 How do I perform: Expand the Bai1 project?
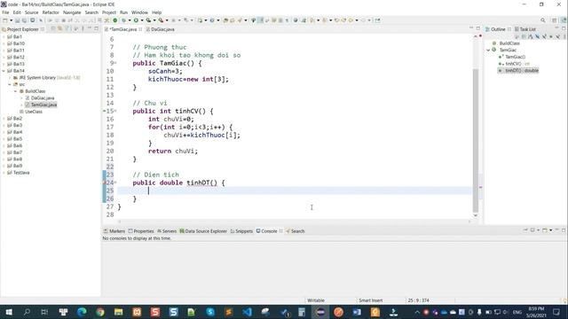click(x=4, y=37)
